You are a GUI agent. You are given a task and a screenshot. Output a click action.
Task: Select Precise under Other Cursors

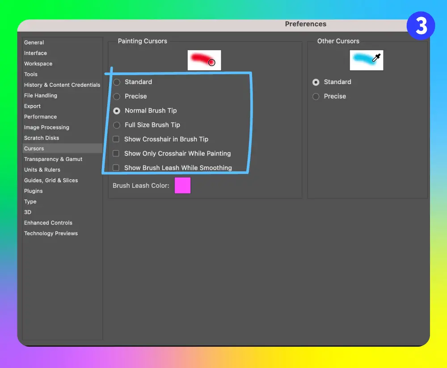(316, 97)
